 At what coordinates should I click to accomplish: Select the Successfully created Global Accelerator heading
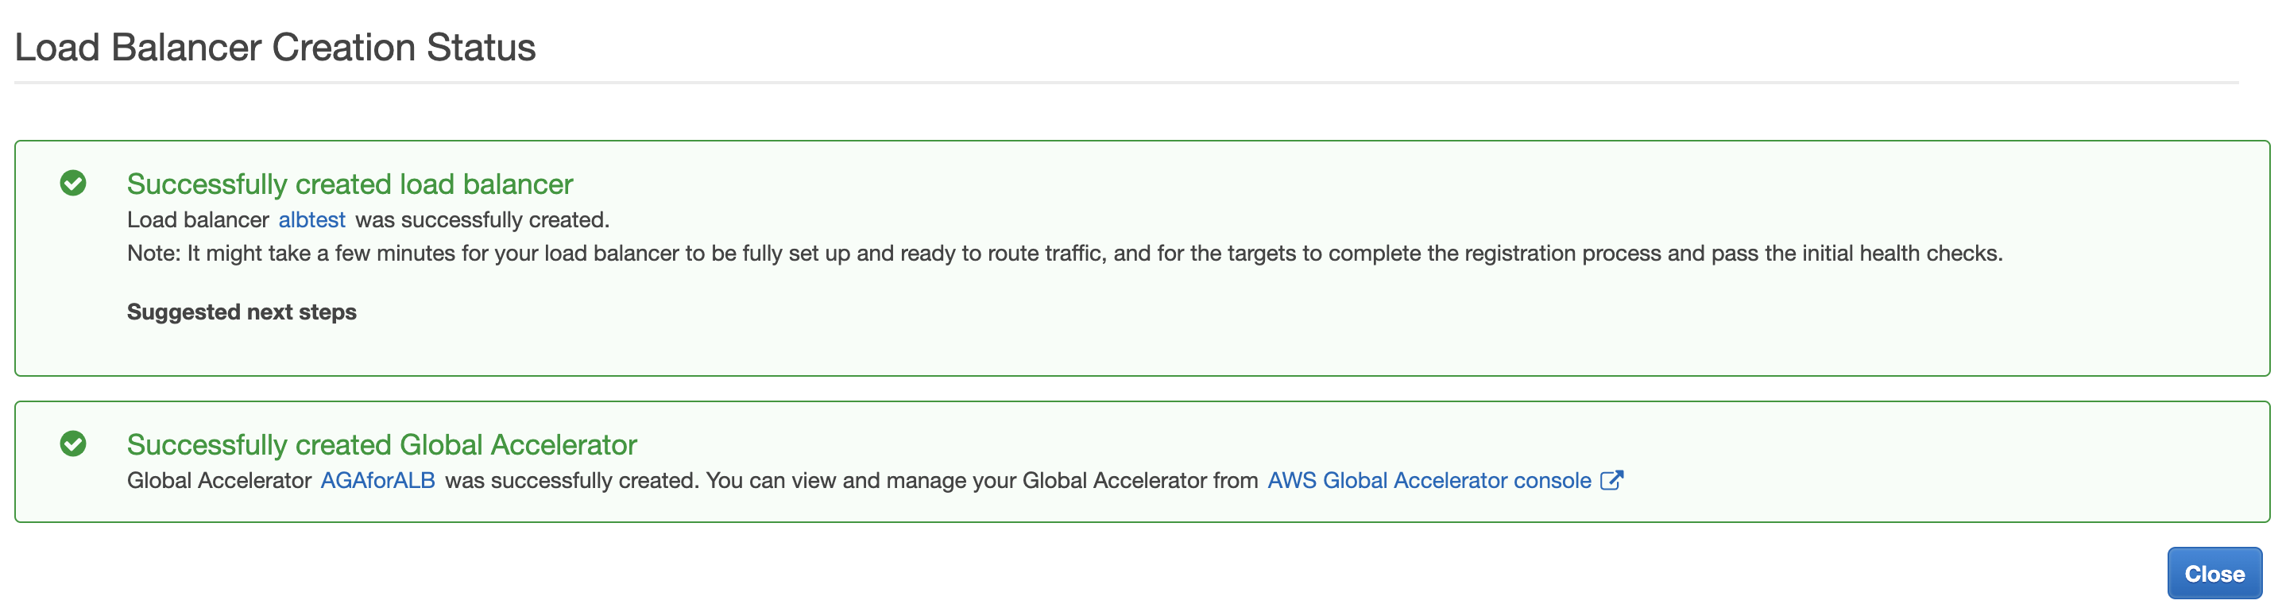pyautogui.click(x=382, y=444)
